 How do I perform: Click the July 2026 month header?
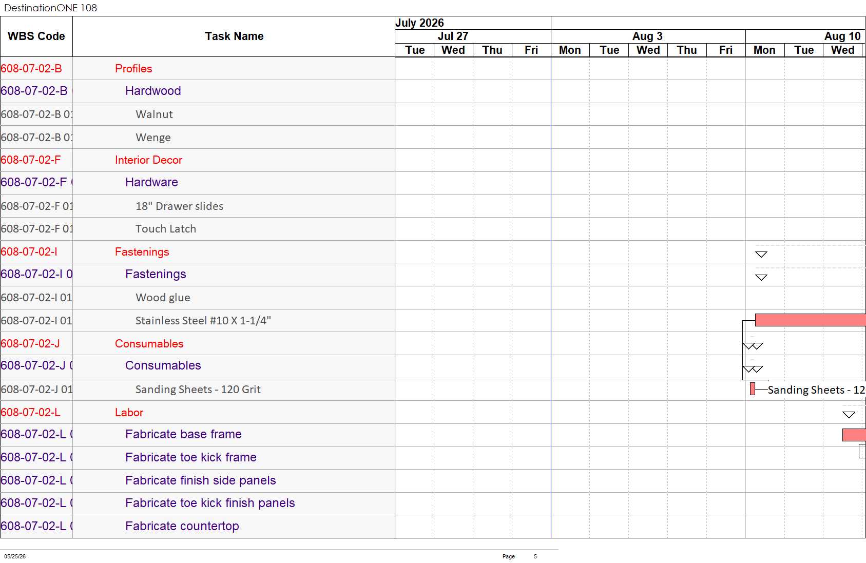click(419, 23)
